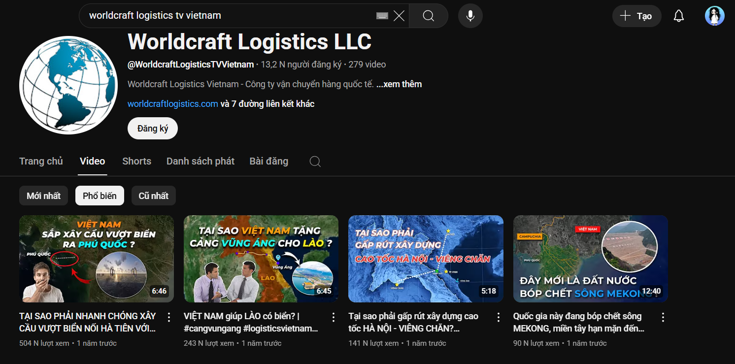The image size is (735, 364).
Task: Select the "Cũ nhất" sort chip
Action: (x=153, y=196)
